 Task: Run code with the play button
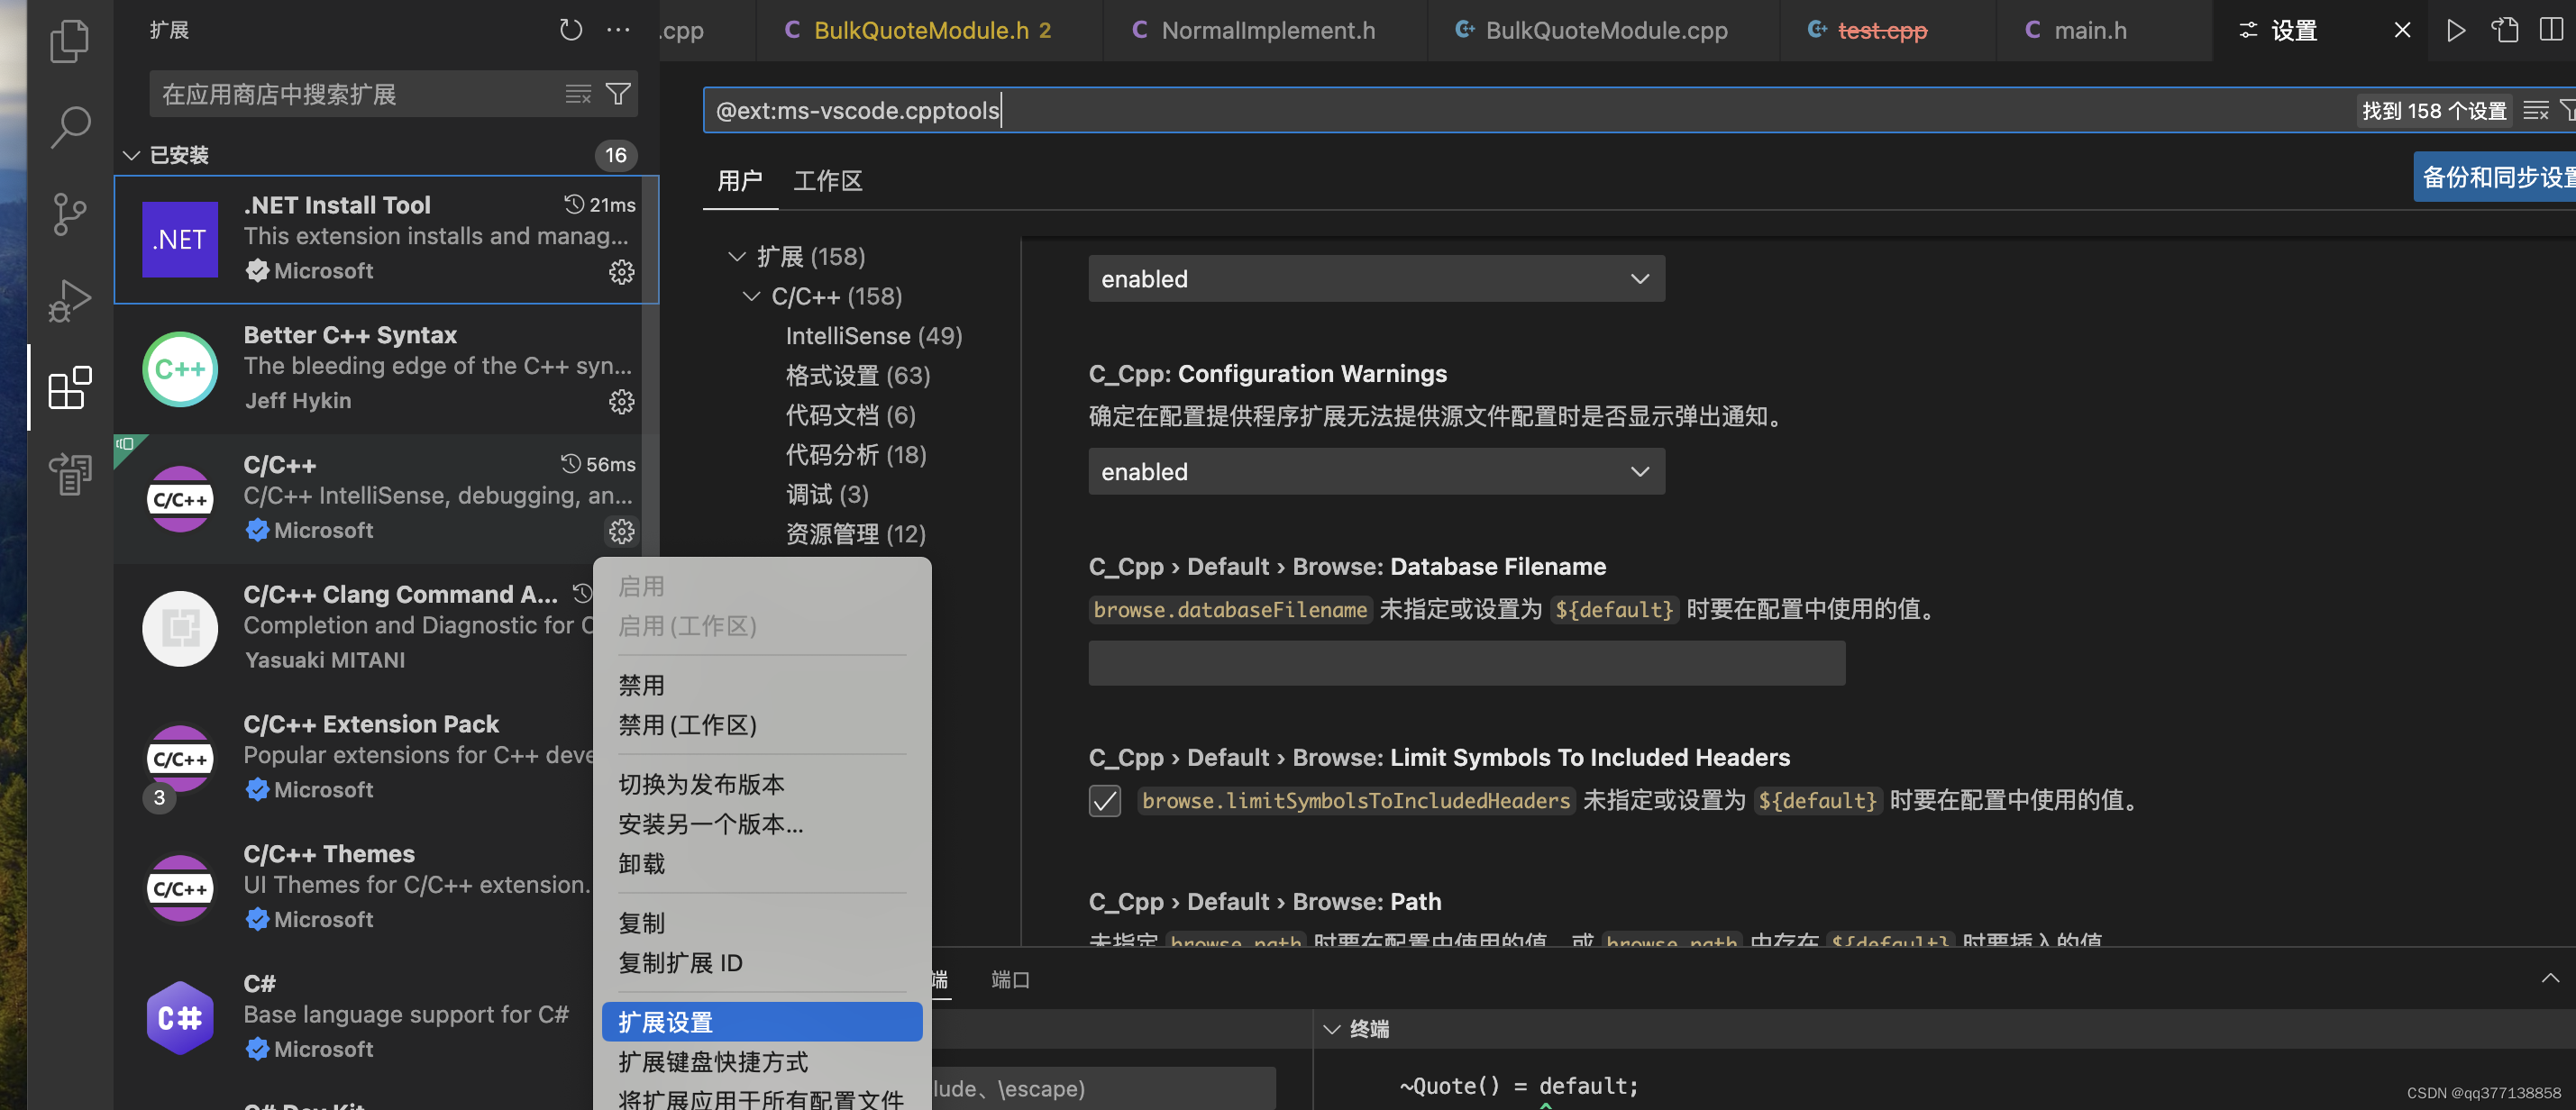point(2457,30)
